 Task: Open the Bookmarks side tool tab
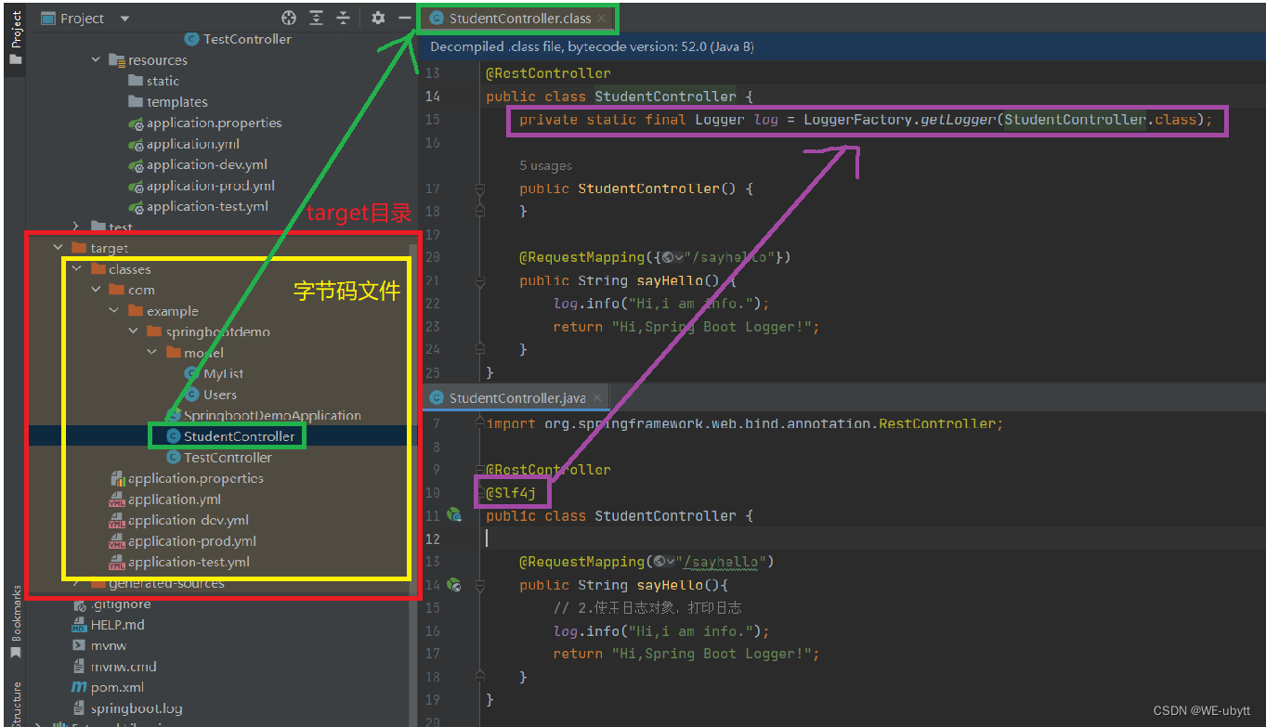(15, 621)
